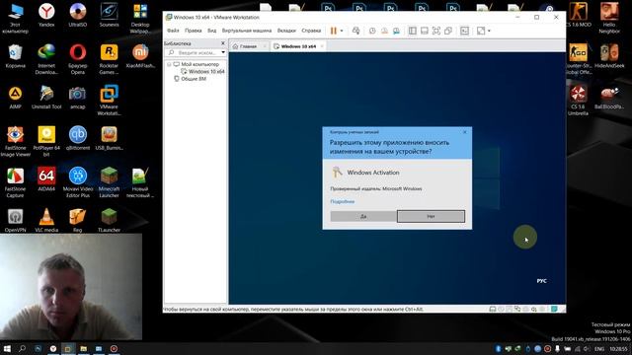Collapse the Мой компьютер tree node
This screenshot has width=632, height=355.
tap(169, 64)
